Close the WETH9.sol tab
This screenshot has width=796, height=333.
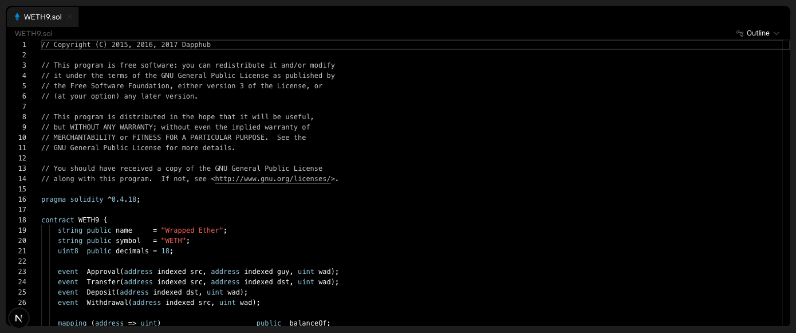pyautogui.click(x=70, y=17)
